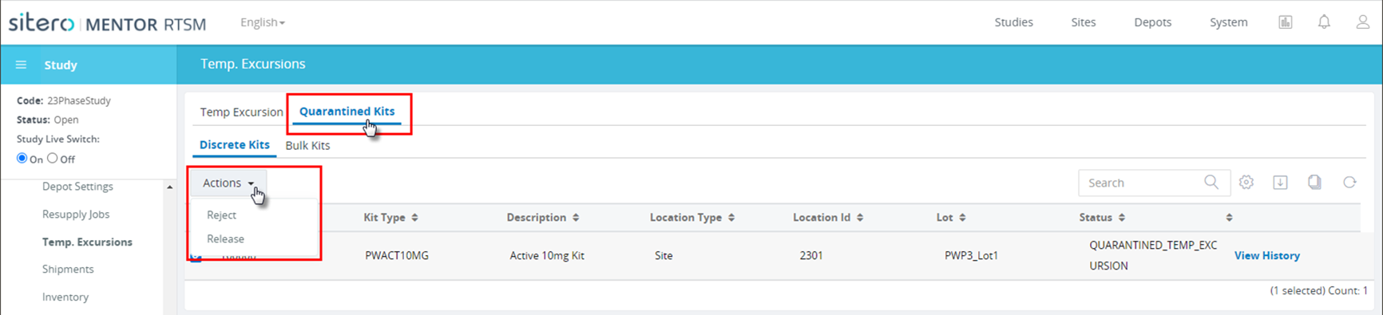Choose Reject from Actions menu

coord(221,215)
